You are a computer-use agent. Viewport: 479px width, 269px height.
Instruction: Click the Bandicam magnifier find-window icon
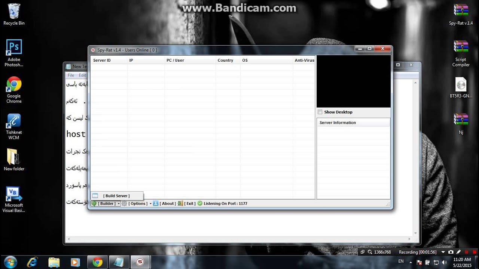(370, 252)
